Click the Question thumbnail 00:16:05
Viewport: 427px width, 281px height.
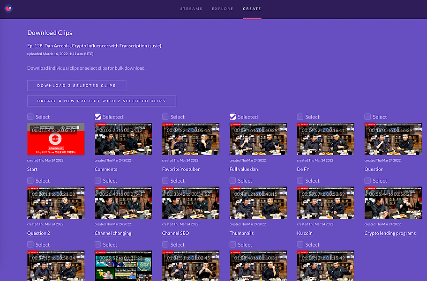(393, 139)
